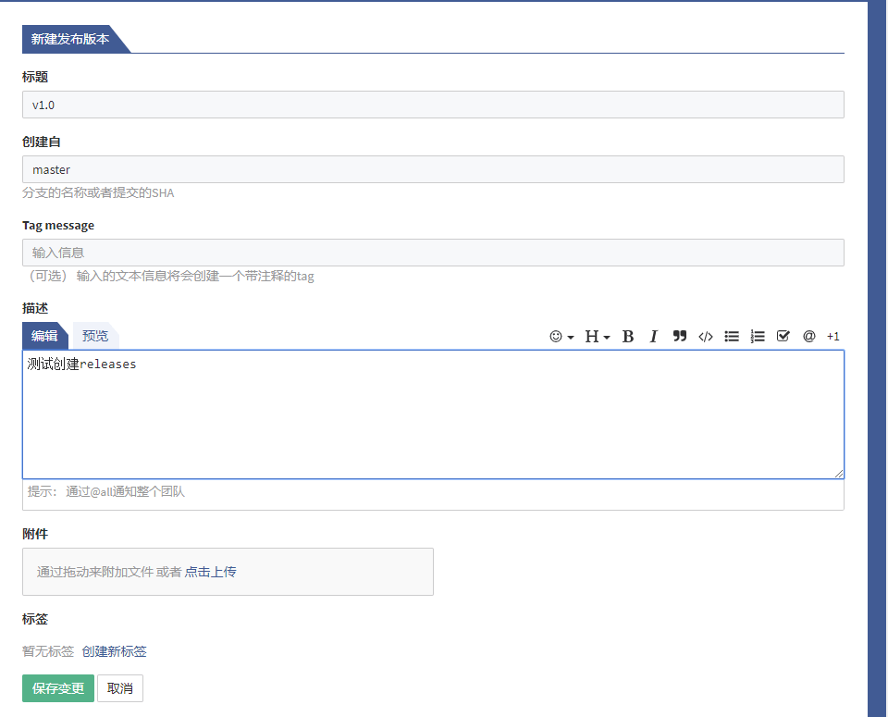Switch to the 预览 tab

(x=95, y=336)
